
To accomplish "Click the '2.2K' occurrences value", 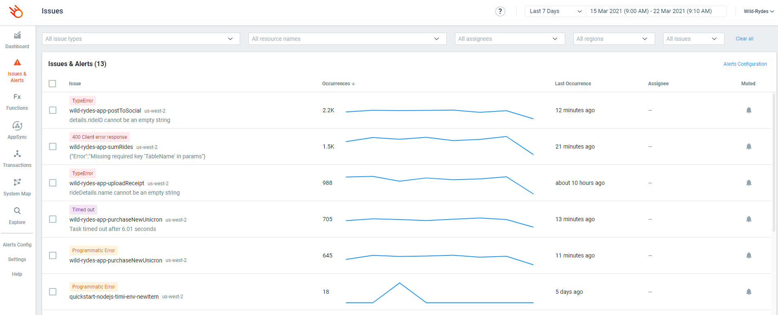I will (328, 110).
